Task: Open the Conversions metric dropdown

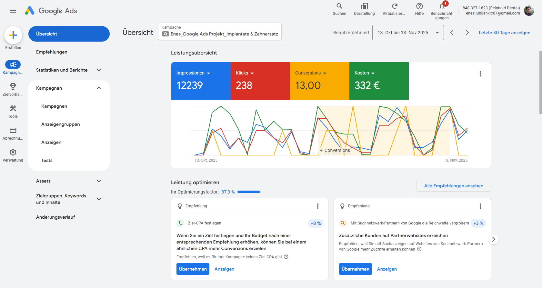Action: [x=311, y=73]
